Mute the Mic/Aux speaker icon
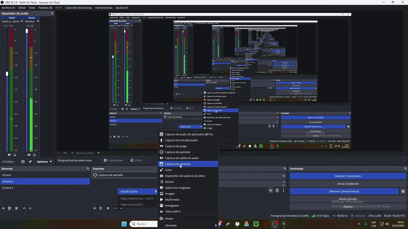Screen dimensions: 408x229 pyautogui.click(x=29, y=155)
